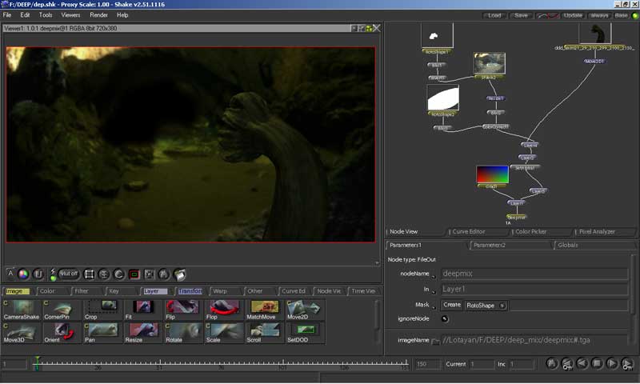Open the File menu
640x384 pixels.
[x=7, y=15]
